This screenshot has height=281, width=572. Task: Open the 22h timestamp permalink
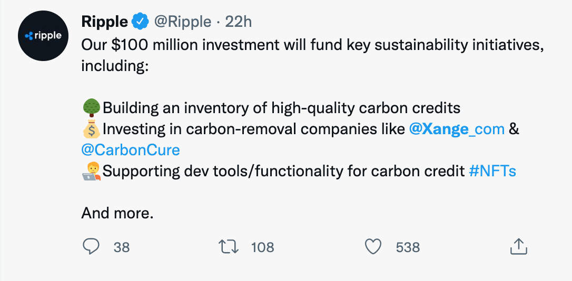[x=238, y=22]
